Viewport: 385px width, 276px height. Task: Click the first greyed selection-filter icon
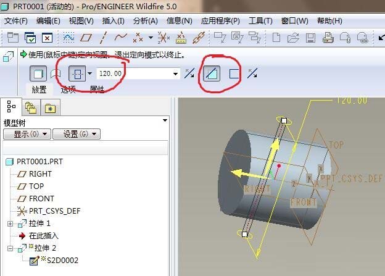coord(220,38)
